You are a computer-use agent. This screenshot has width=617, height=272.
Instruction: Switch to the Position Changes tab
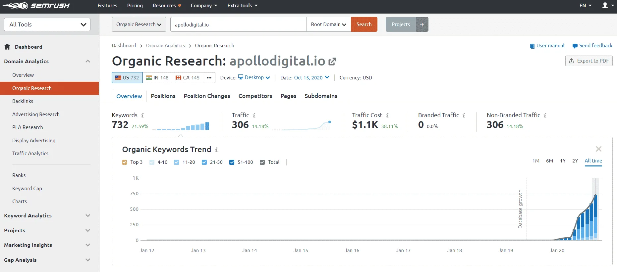(207, 96)
